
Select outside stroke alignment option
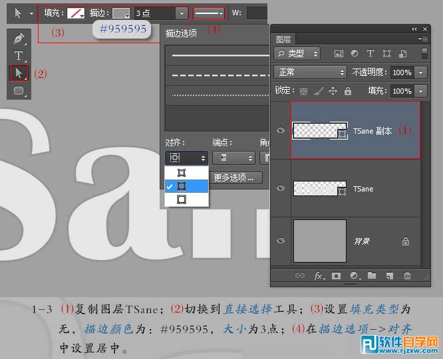(x=186, y=199)
